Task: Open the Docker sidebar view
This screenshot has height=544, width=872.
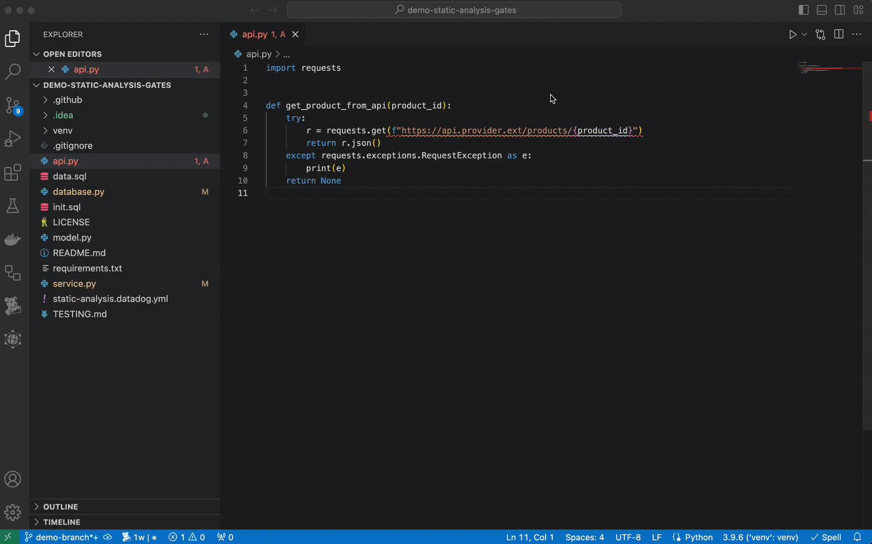Action: point(13,240)
